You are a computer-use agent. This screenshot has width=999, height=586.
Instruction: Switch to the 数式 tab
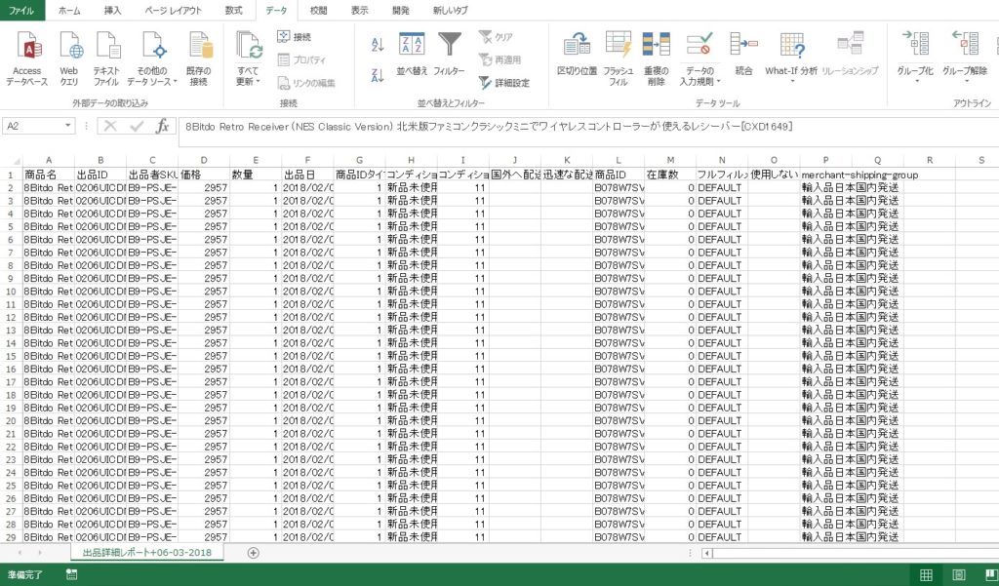234,10
